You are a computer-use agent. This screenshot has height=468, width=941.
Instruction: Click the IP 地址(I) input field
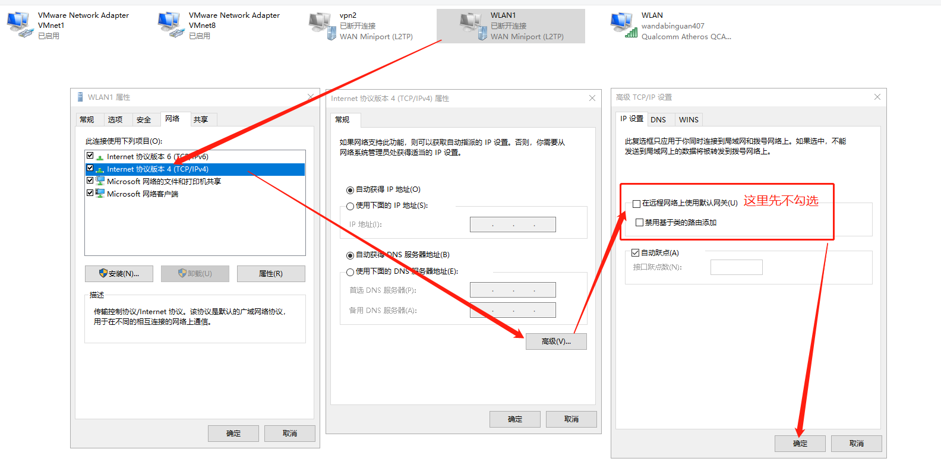click(513, 224)
